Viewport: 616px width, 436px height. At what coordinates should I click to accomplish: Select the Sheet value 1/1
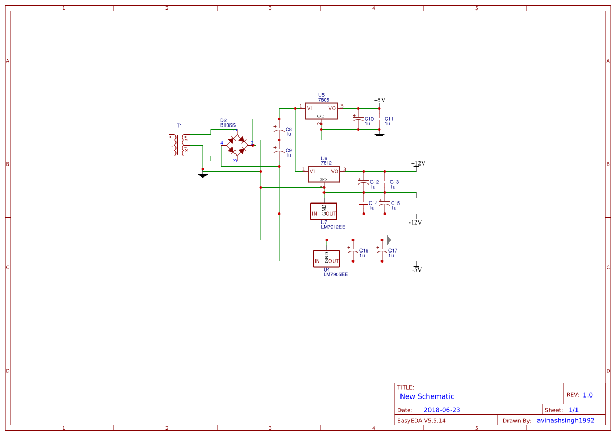pyautogui.click(x=573, y=410)
